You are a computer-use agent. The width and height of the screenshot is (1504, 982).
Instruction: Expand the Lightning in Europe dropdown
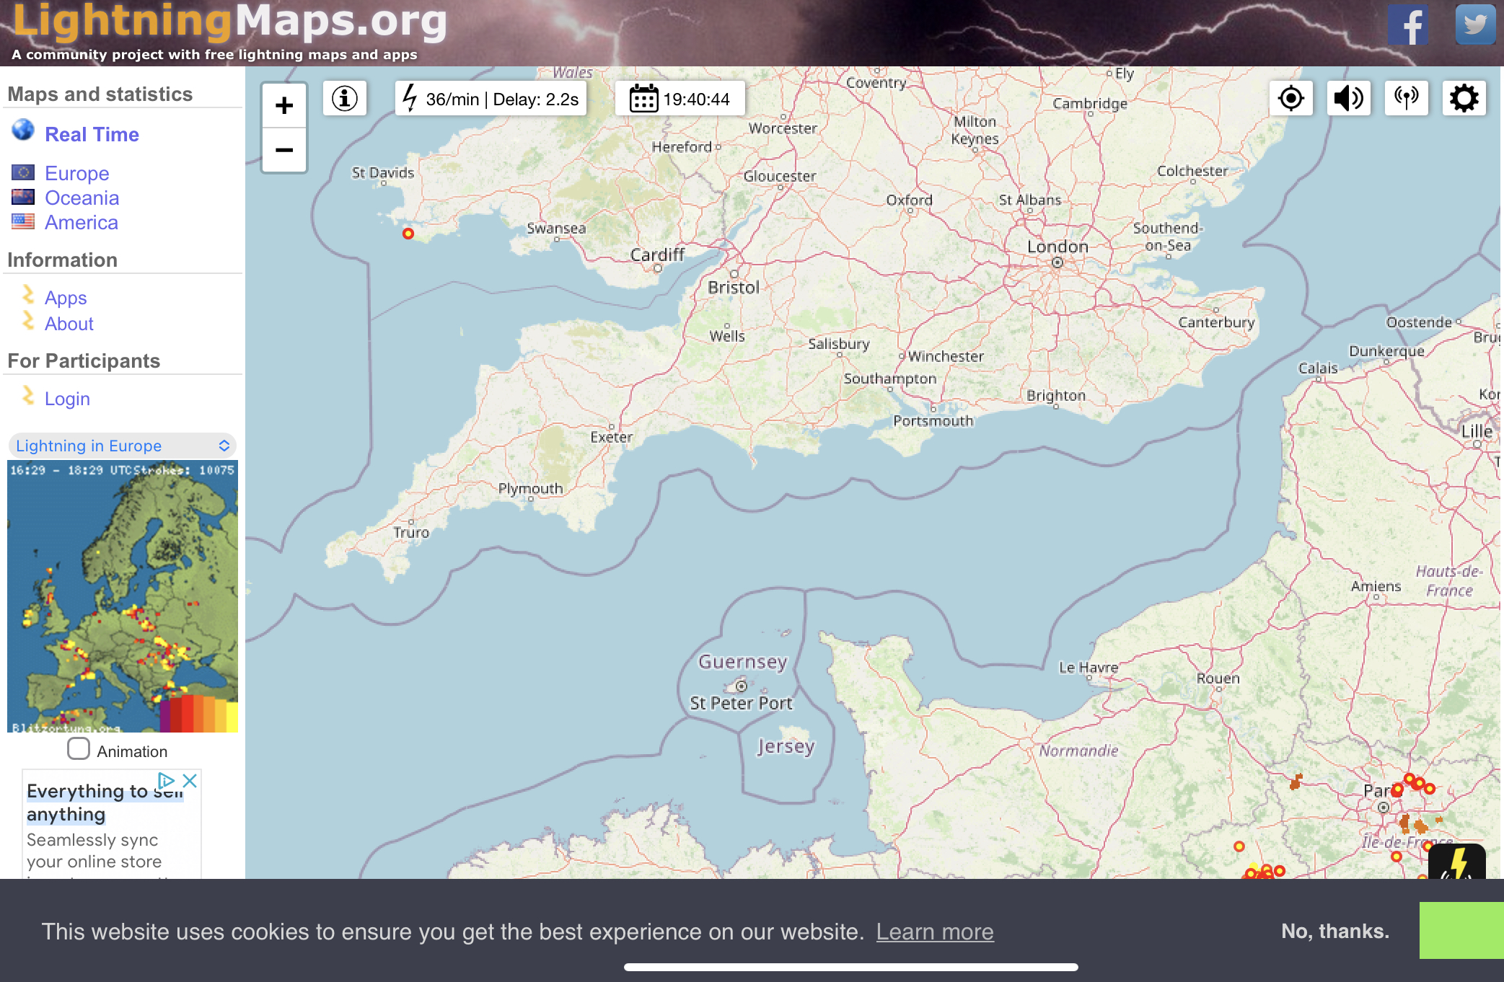(123, 446)
